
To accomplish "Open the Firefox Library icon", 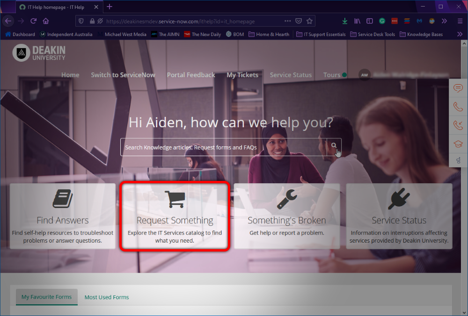I will [x=357, y=21].
